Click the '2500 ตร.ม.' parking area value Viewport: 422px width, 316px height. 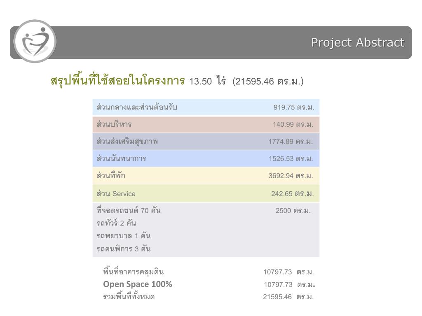(293, 211)
